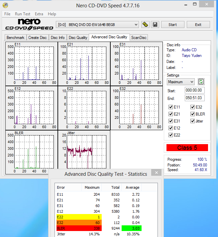The width and height of the screenshot is (218, 237).
Task: Click the Start button
Action: click(173, 25)
